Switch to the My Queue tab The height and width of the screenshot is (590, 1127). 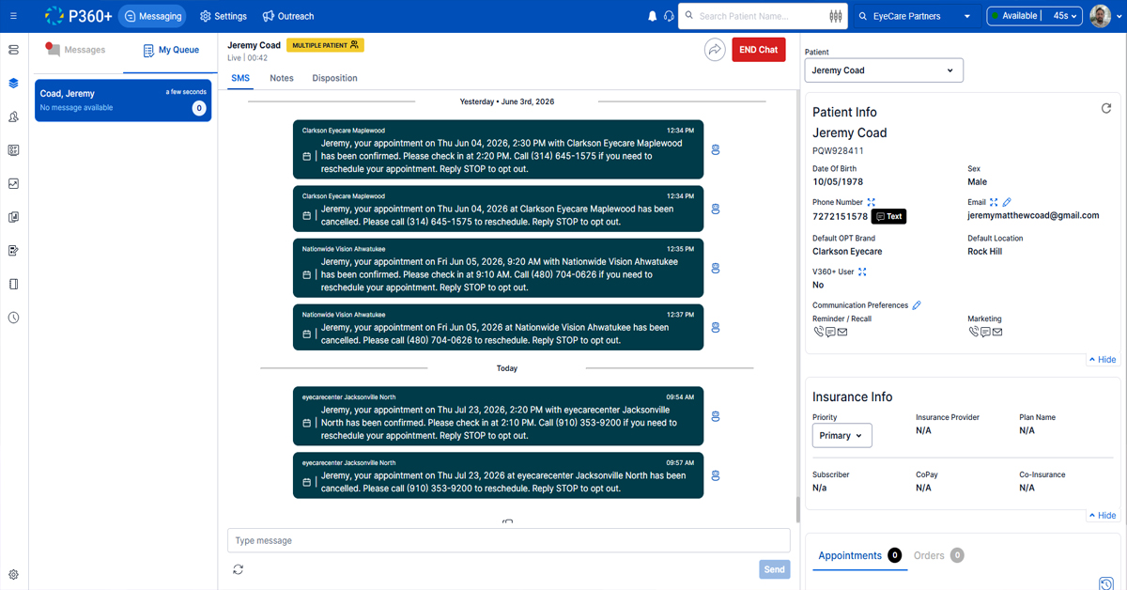pos(171,50)
